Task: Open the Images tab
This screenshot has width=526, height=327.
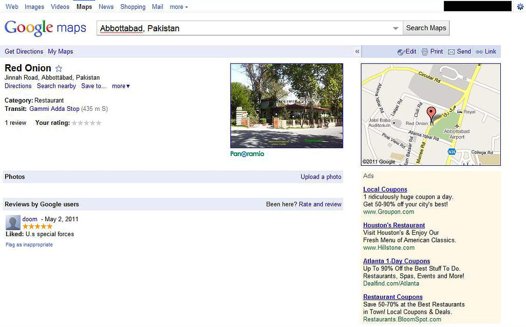Action: pos(34,7)
